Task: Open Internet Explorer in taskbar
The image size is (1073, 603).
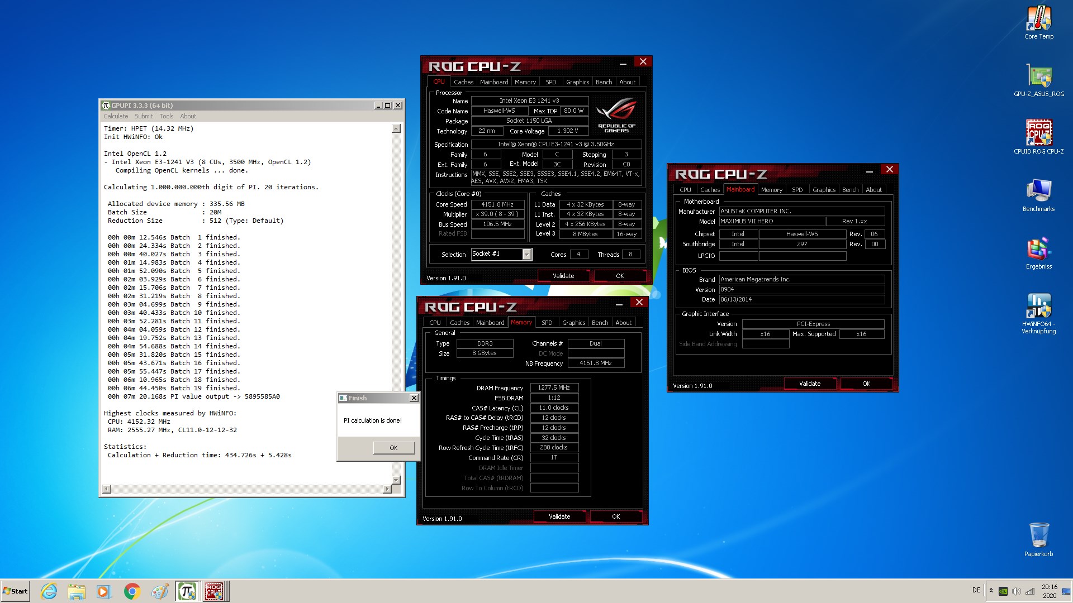Action: click(x=49, y=591)
